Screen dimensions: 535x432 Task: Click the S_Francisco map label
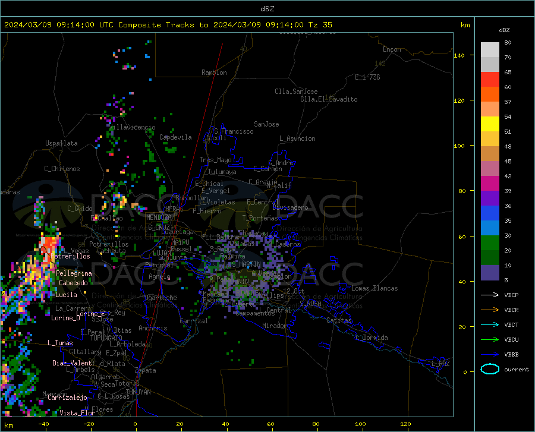click(234, 131)
